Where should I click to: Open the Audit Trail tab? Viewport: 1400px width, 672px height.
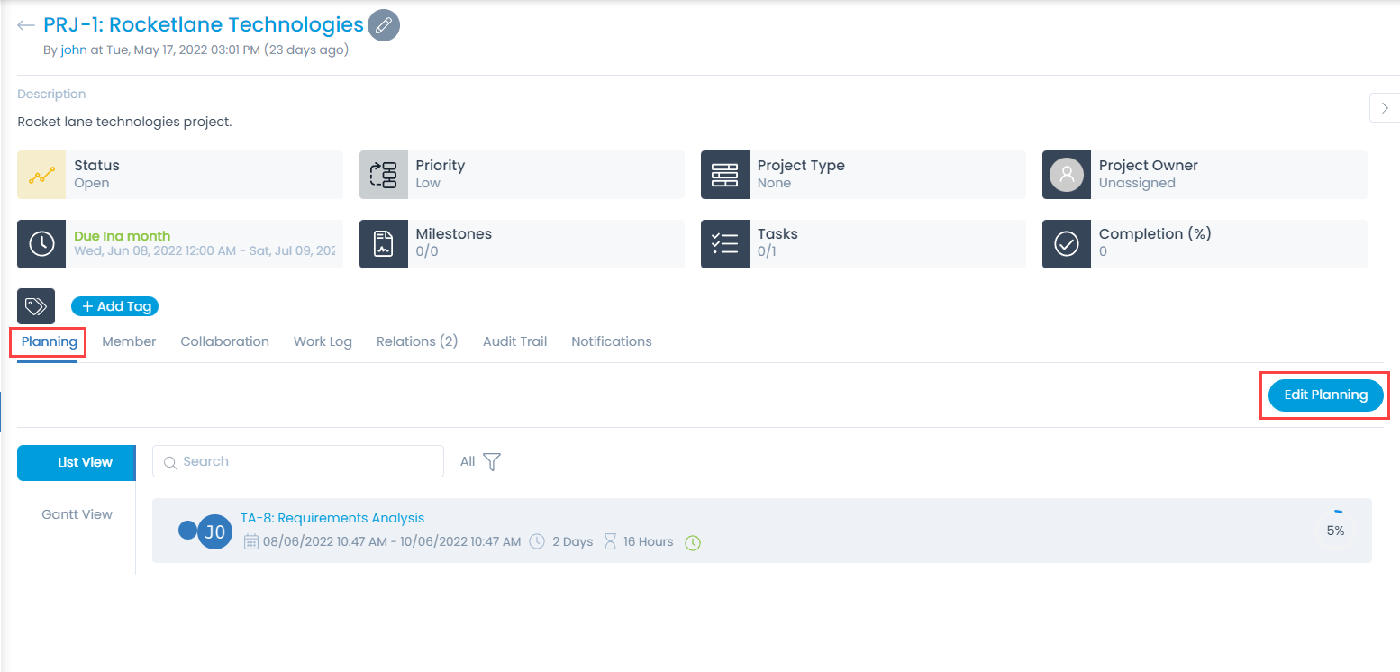pyautogui.click(x=514, y=341)
